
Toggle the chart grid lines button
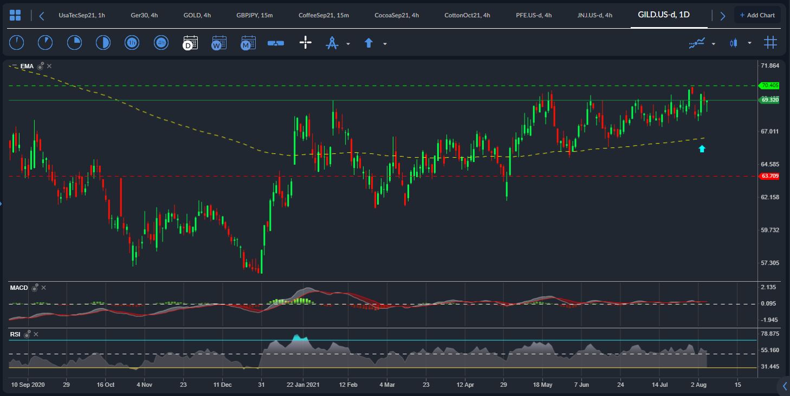(x=770, y=43)
